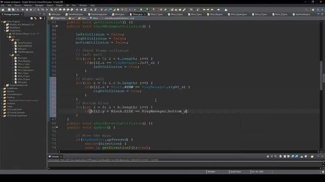Expand the GamePanel.java tree node

(x=13, y=42)
